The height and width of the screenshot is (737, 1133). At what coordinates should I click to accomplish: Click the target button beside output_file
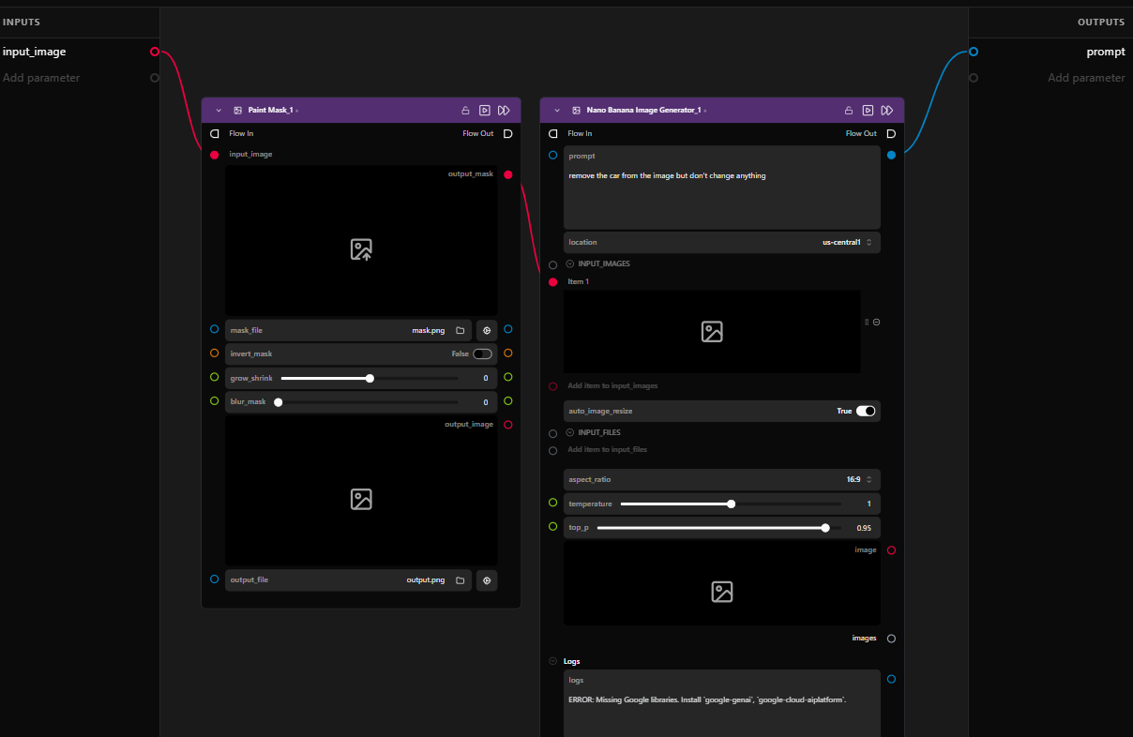click(487, 580)
